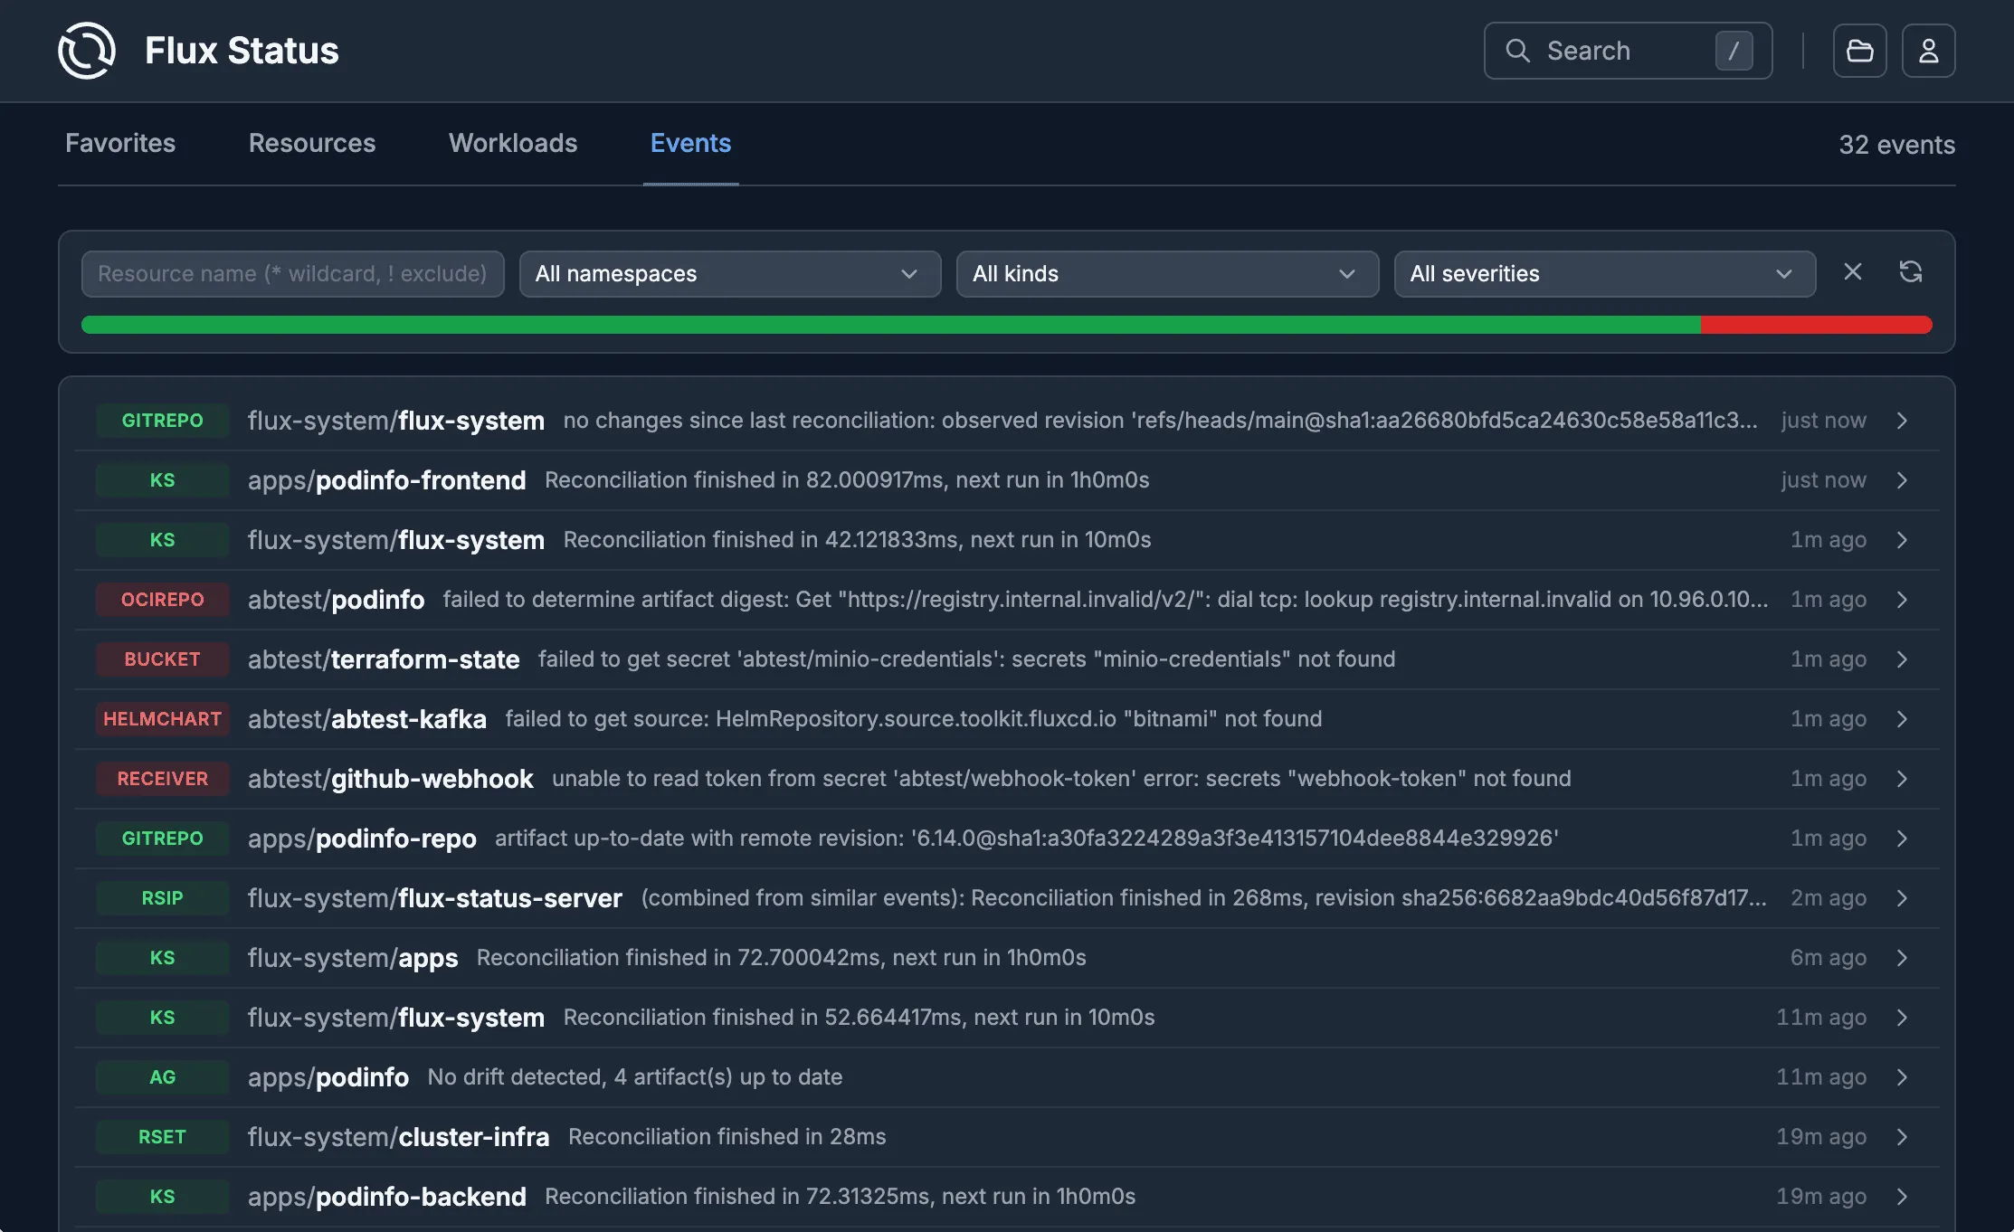
Task: Click the AG kind badge
Action: [163, 1077]
